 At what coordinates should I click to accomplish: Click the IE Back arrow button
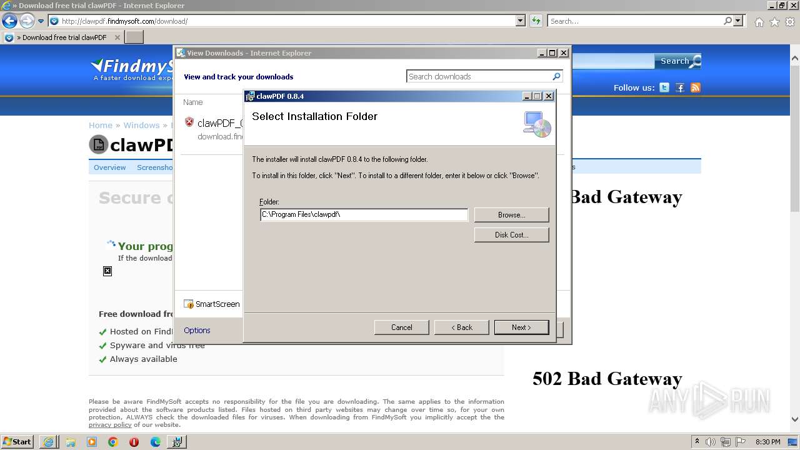(x=9, y=21)
